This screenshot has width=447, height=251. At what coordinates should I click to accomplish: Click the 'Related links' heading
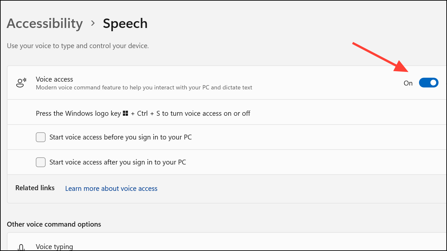click(x=35, y=188)
